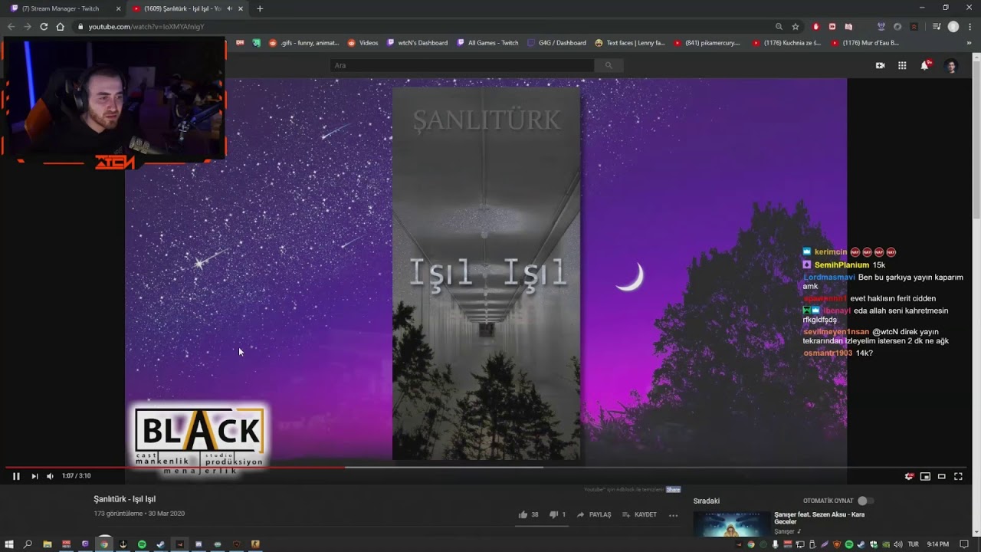Pause the YouTube video
981x552 pixels.
[x=16, y=476]
